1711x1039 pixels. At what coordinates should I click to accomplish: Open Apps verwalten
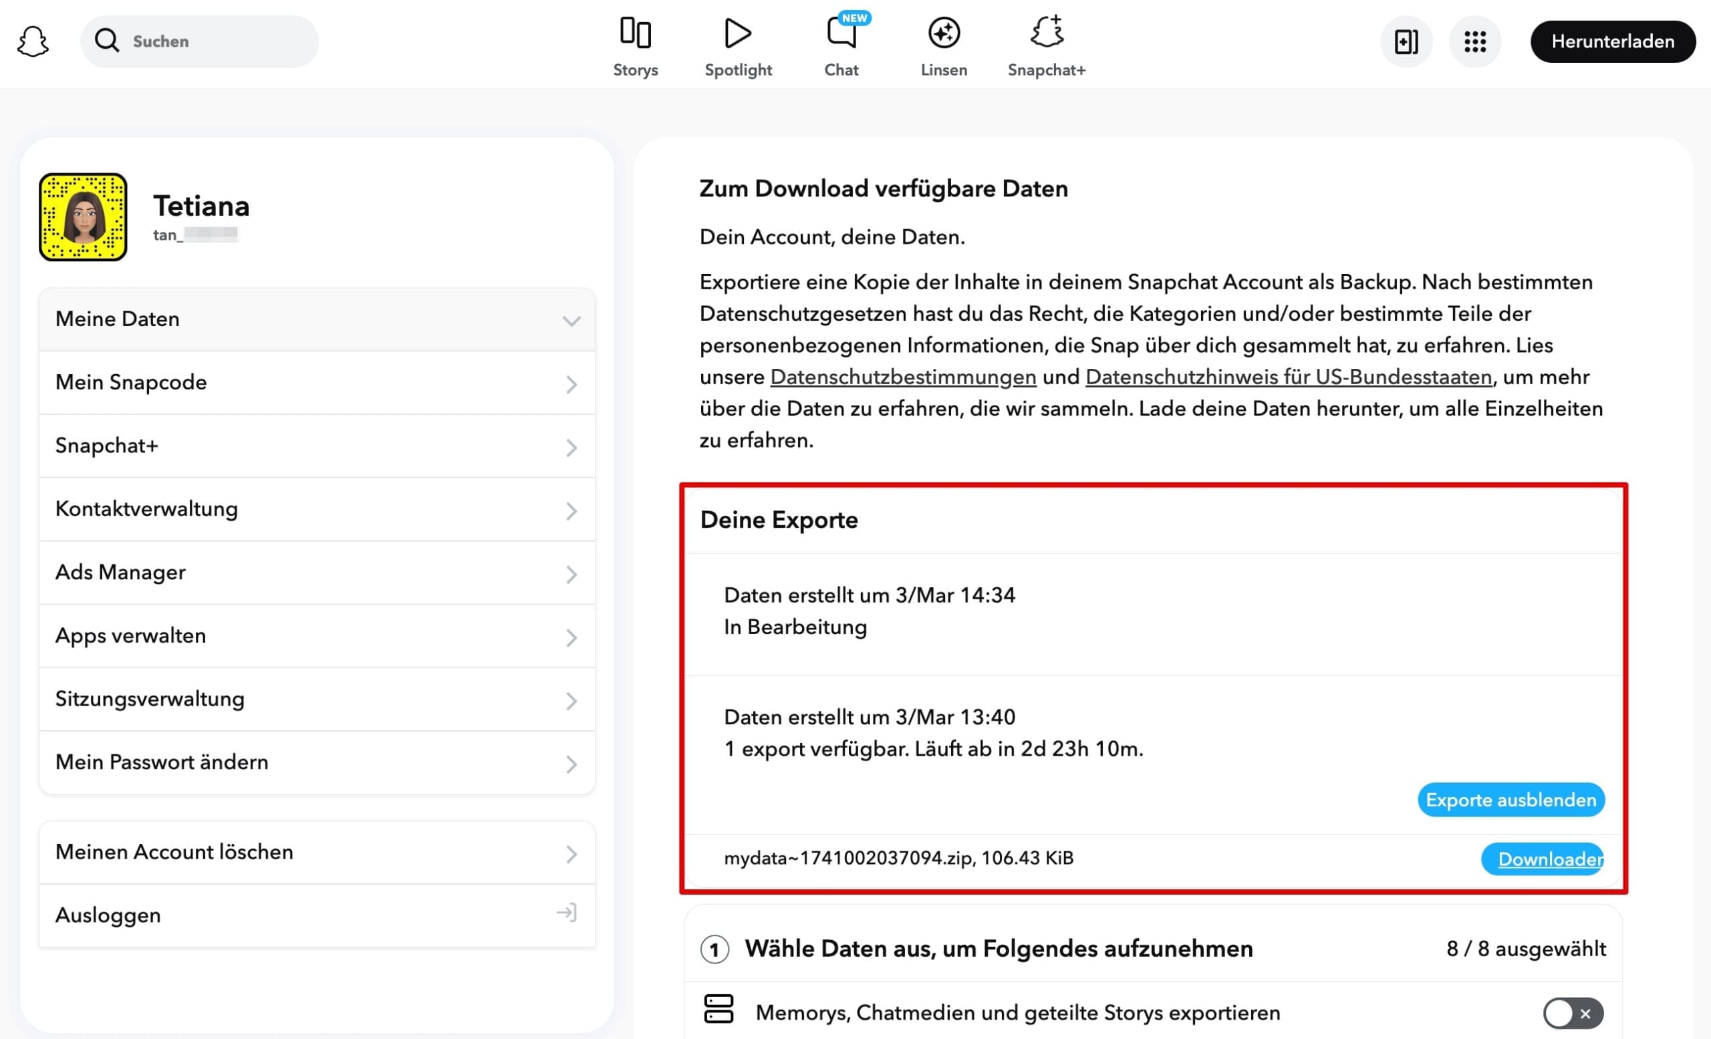tap(317, 635)
